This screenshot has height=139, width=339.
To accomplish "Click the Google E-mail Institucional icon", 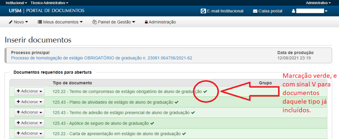I will point(203,11).
